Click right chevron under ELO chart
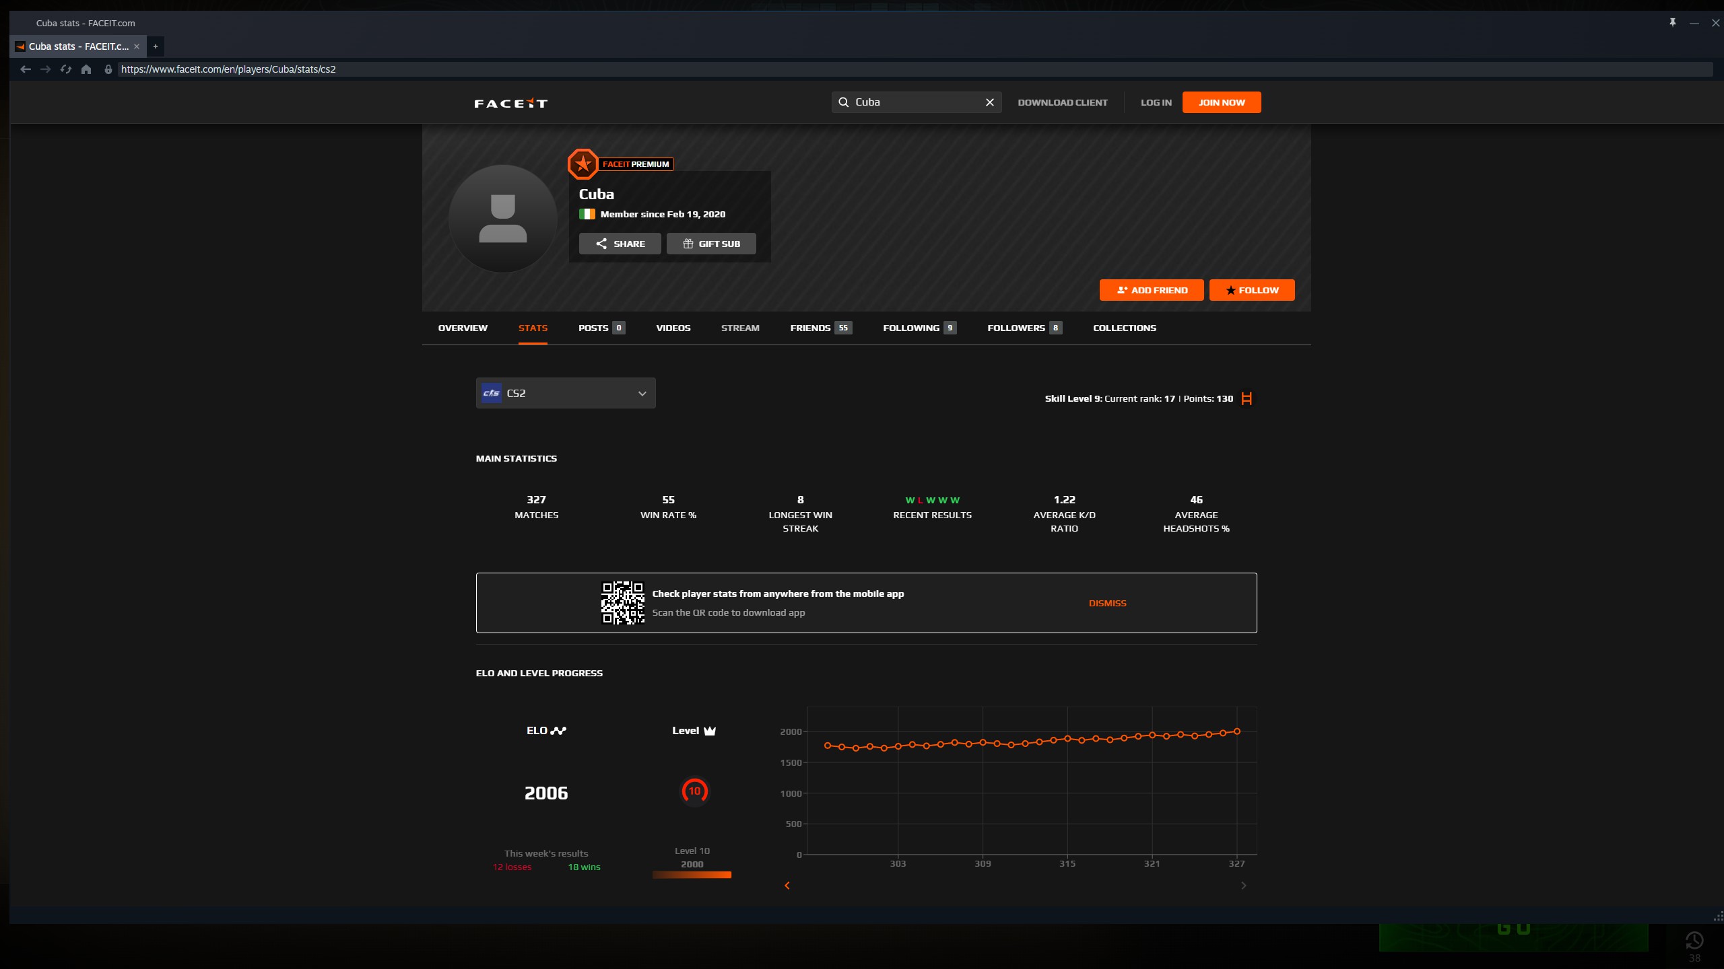 (1243, 886)
